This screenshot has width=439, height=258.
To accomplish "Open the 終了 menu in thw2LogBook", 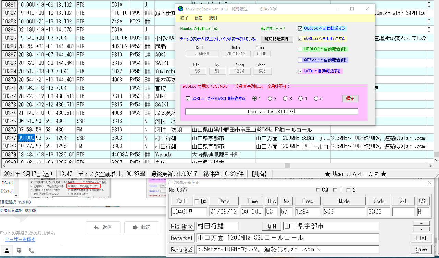I will [184, 18].
